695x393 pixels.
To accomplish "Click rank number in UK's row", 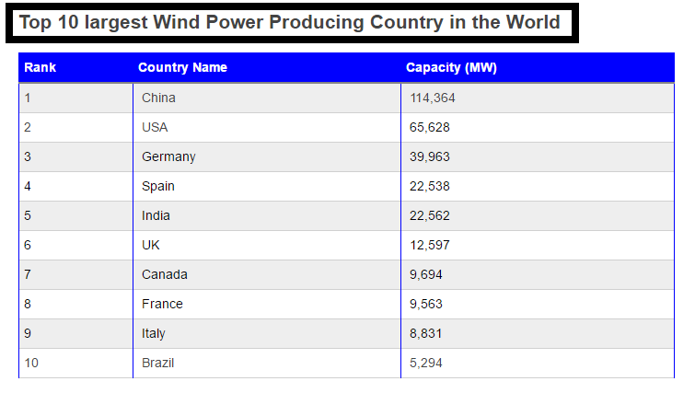I will (28, 246).
